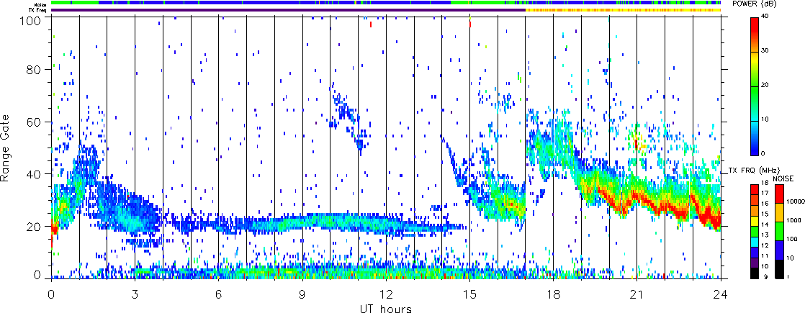Screen dimensions: 805x313
Task: Click the purple portion of the TX Freq strip
Action: pos(288,10)
